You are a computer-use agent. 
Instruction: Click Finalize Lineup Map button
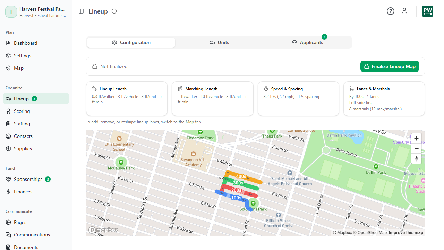pyautogui.click(x=390, y=66)
